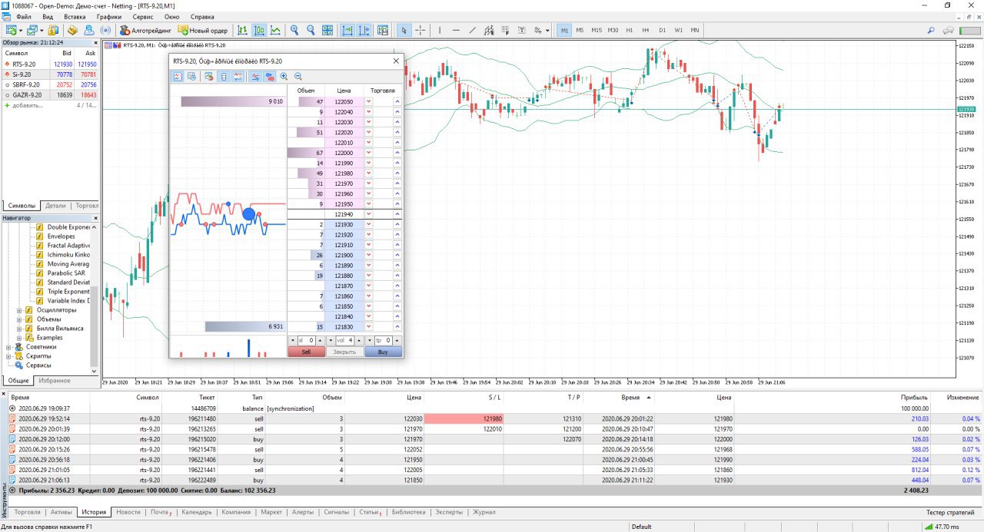
Task: Expand the Объемы tree node
Action: tap(19, 319)
